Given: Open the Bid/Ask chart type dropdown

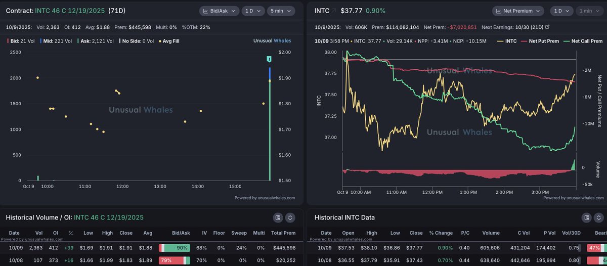Looking at the screenshot, I should 219,11.
